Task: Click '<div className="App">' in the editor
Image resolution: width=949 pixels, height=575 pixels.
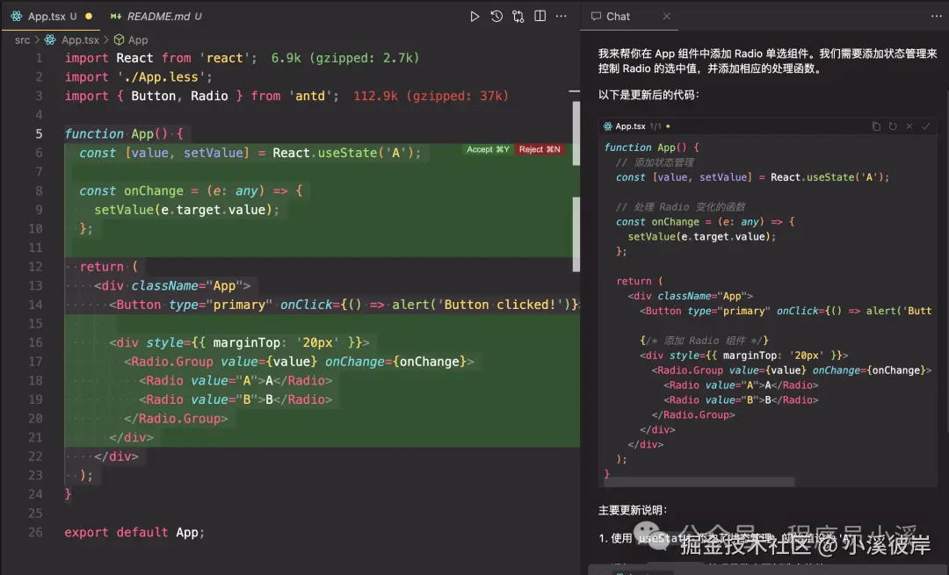Action: coord(172,285)
